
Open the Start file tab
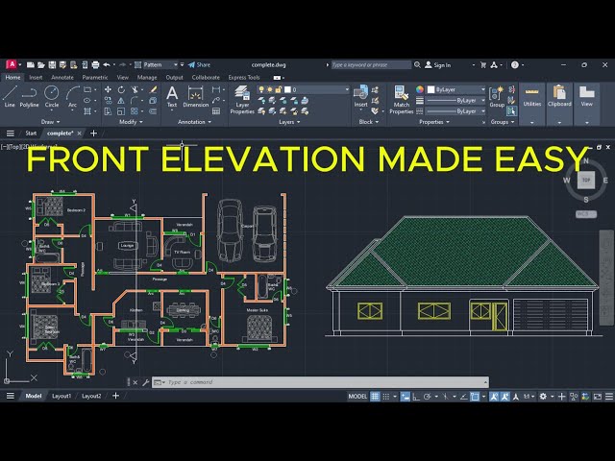[31, 133]
